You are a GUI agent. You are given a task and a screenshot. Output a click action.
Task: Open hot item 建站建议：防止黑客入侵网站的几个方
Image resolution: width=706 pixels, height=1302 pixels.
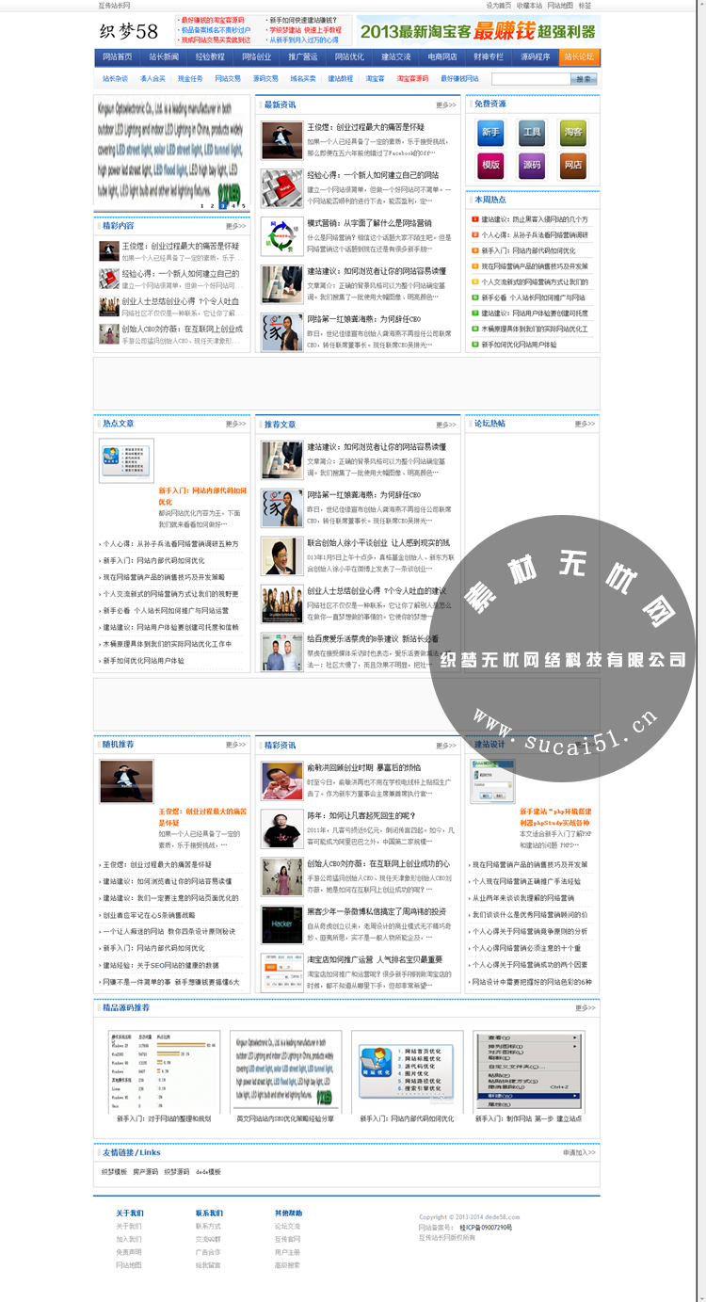tap(535, 219)
